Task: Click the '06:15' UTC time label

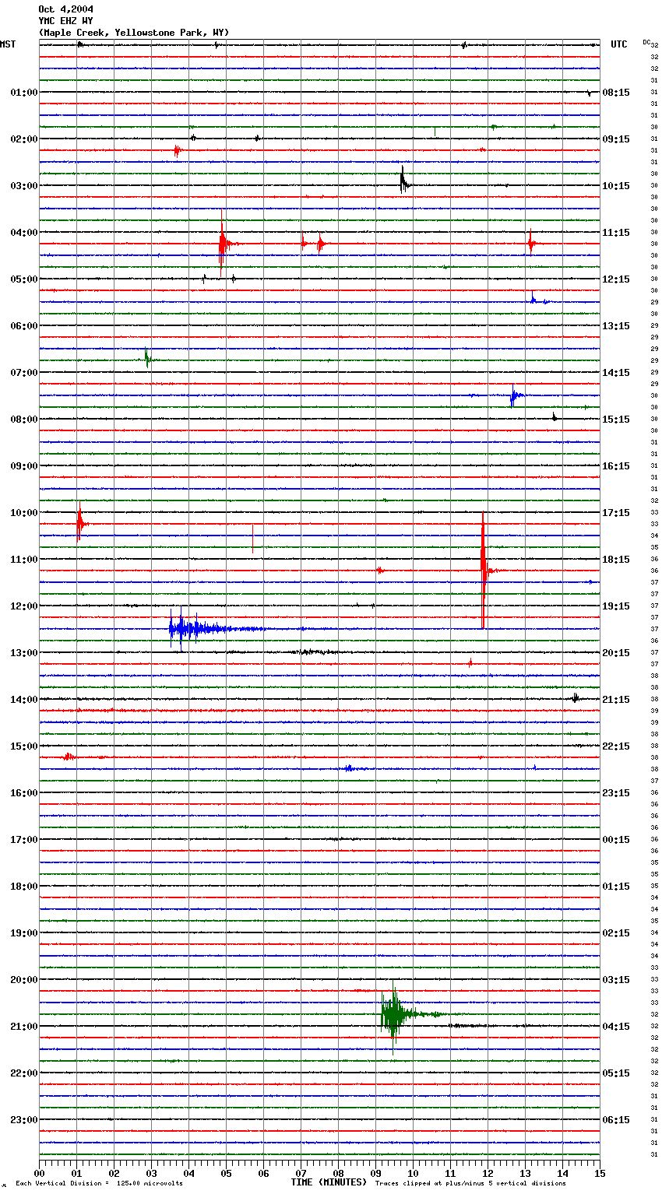Action: [616, 1120]
